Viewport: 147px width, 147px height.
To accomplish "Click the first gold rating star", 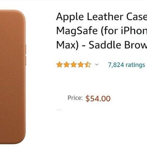I will pos(60,65).
